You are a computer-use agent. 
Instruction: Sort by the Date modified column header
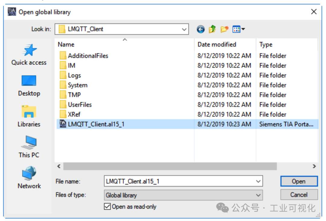click(x=217, y=44)
